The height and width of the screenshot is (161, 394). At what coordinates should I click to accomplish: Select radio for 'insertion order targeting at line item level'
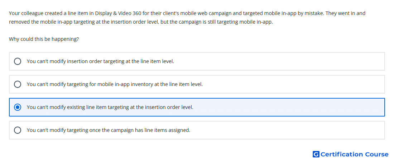coord(17,61)
